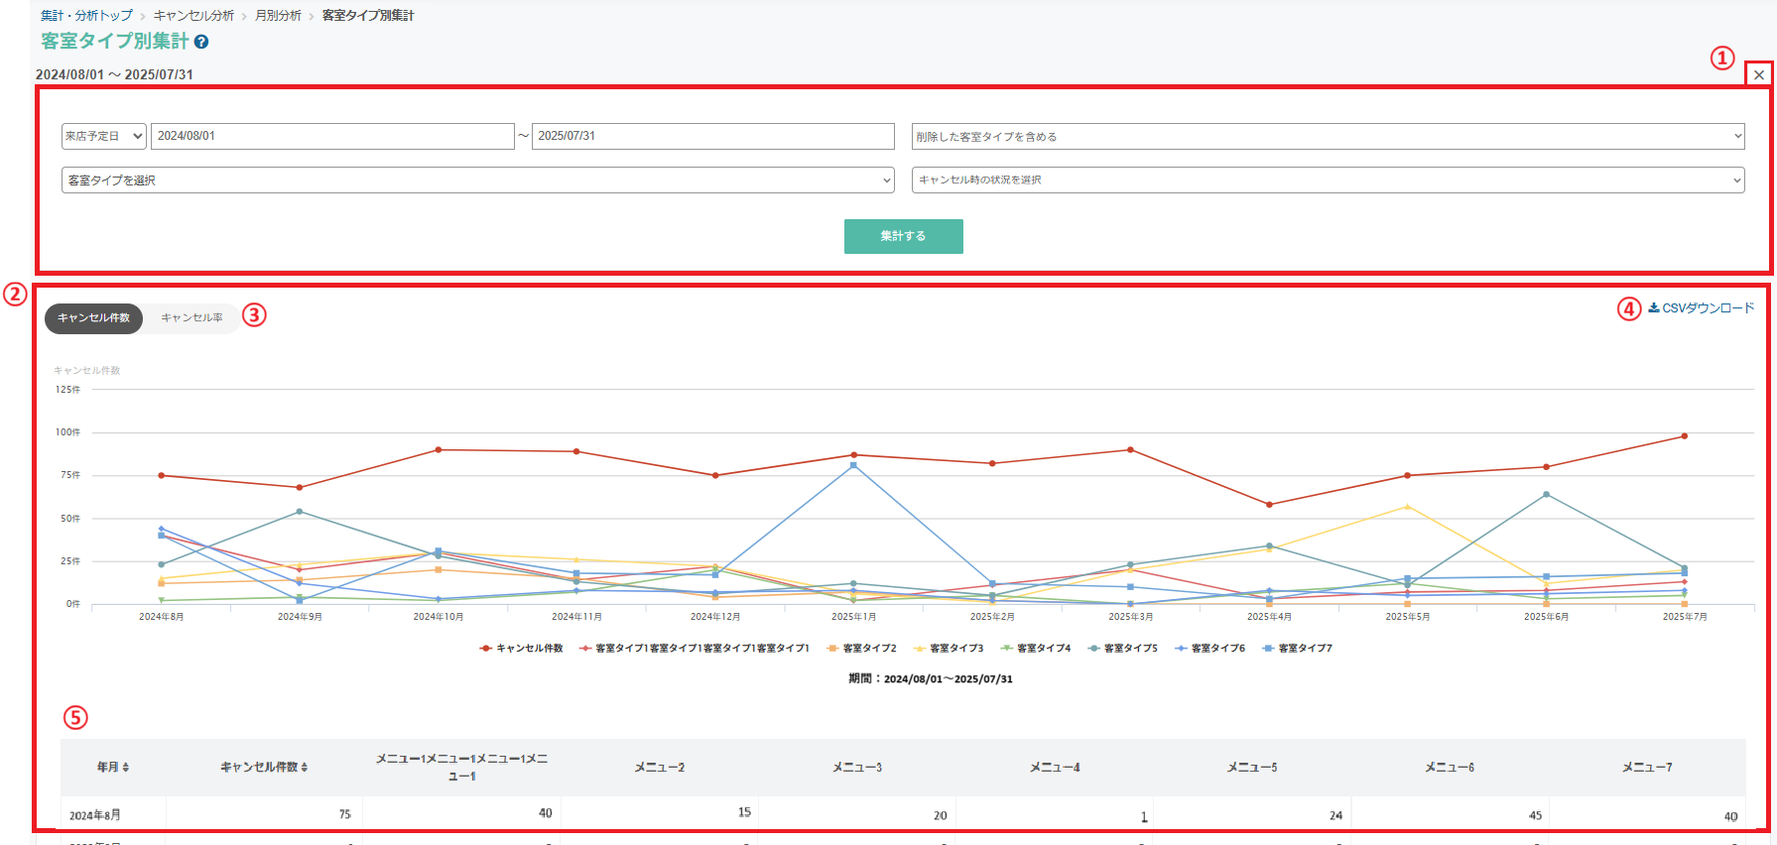
Task: Toggle 客室タイプ5 in the chart legend
Action: (1123, 648)
